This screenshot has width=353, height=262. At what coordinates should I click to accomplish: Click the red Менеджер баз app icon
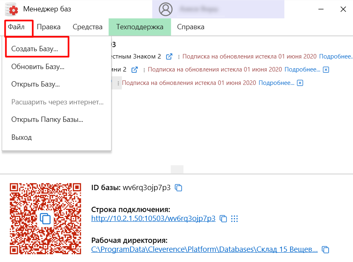point(10,9)
